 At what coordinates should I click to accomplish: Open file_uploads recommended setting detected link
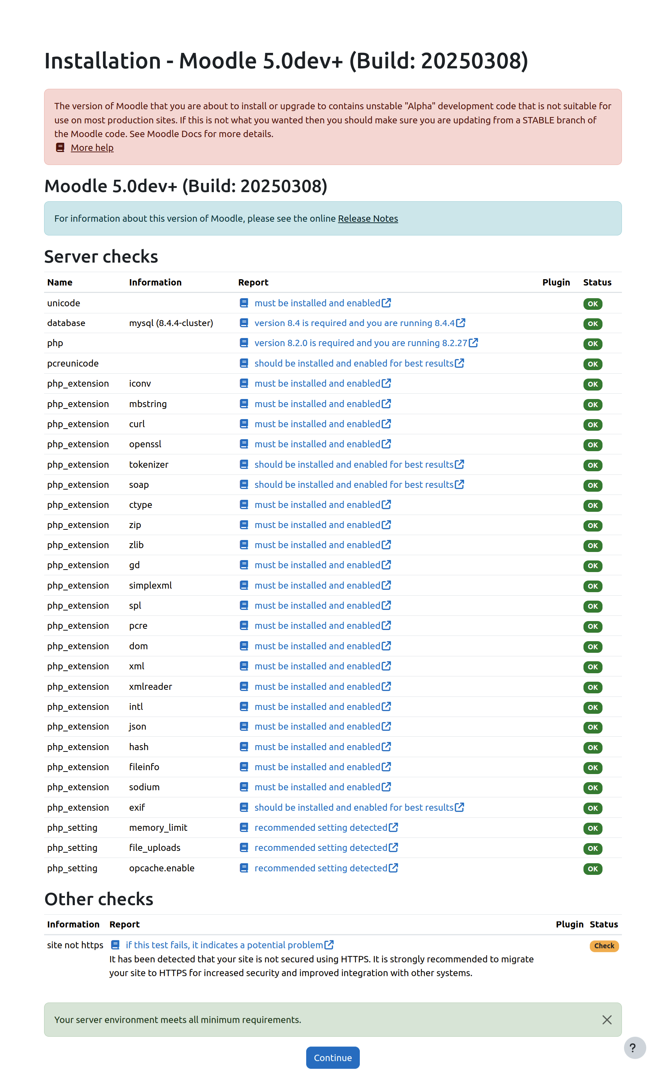[x=326, y=848]
